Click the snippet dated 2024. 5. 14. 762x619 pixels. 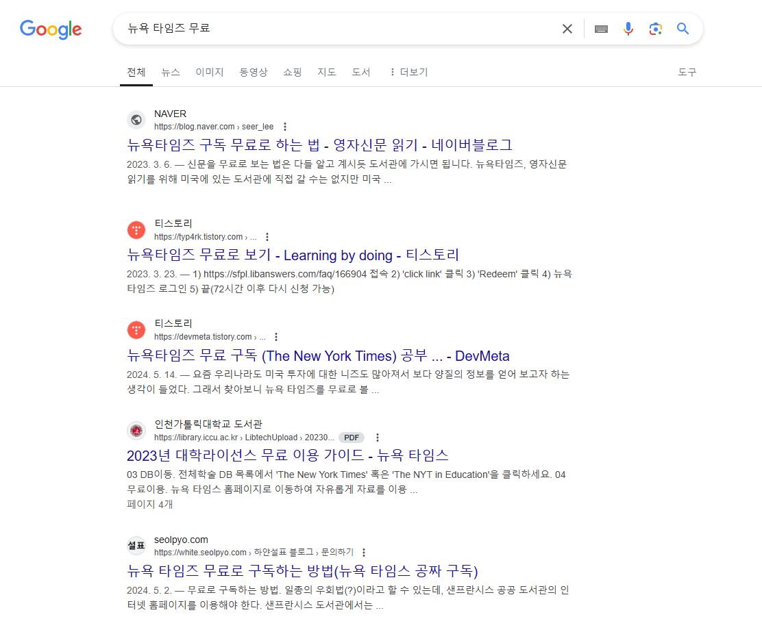coord(348,382)
